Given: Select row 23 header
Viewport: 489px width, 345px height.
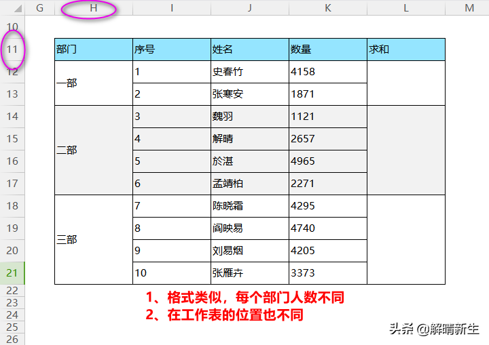Looking at the screenshot, I should coord(12,303).
